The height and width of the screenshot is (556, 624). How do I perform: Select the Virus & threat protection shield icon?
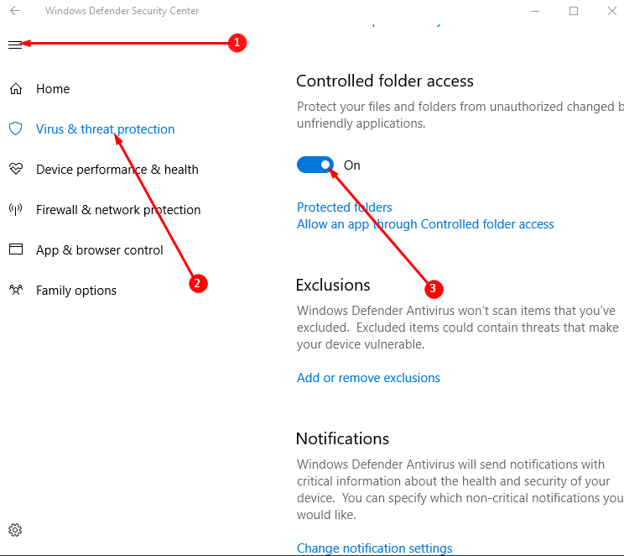[x=16, y=129]
